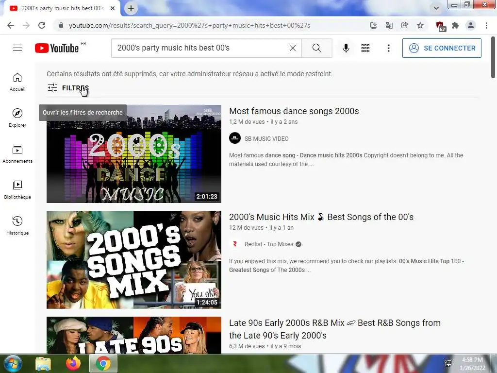The width and height of the screenshot is (497, 373).
Task: Click the browser forward arrow
Action: click(x=26, y=25)
